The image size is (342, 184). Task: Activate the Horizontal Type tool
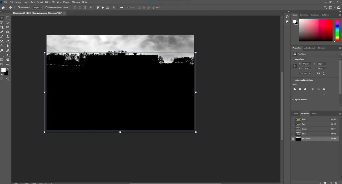coord(2,55)
